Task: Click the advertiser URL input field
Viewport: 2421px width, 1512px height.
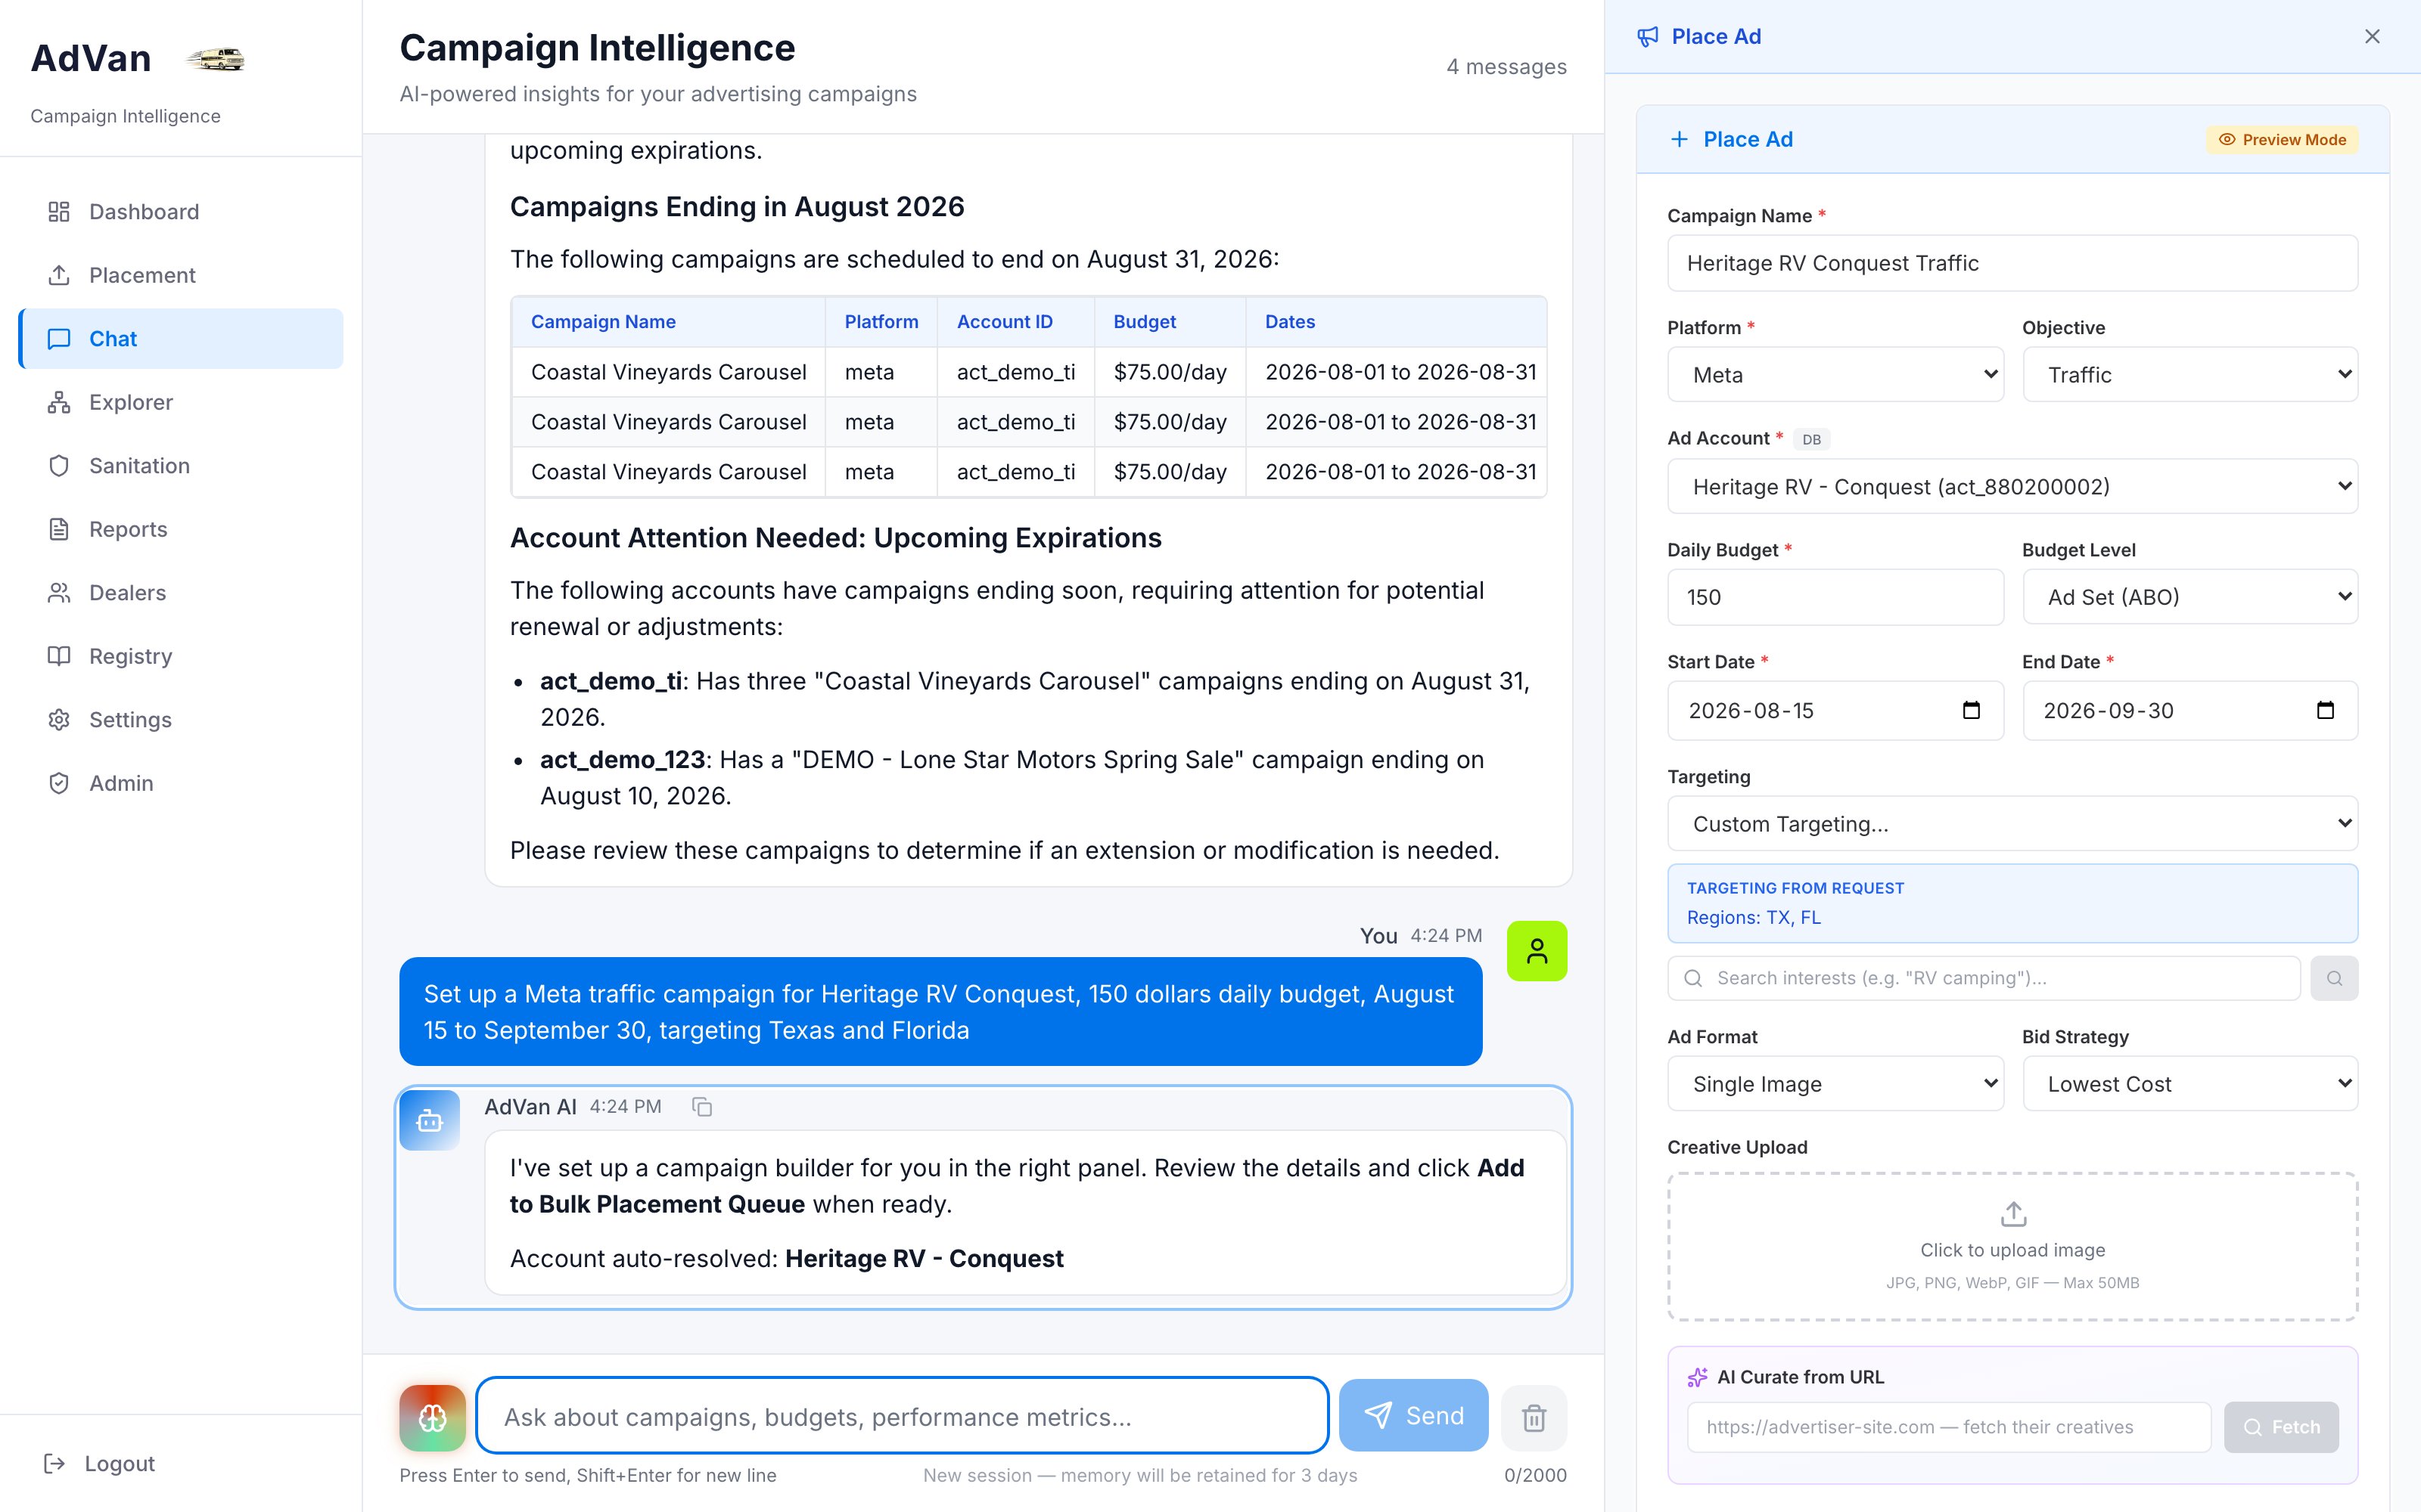Action: 1948,1427
